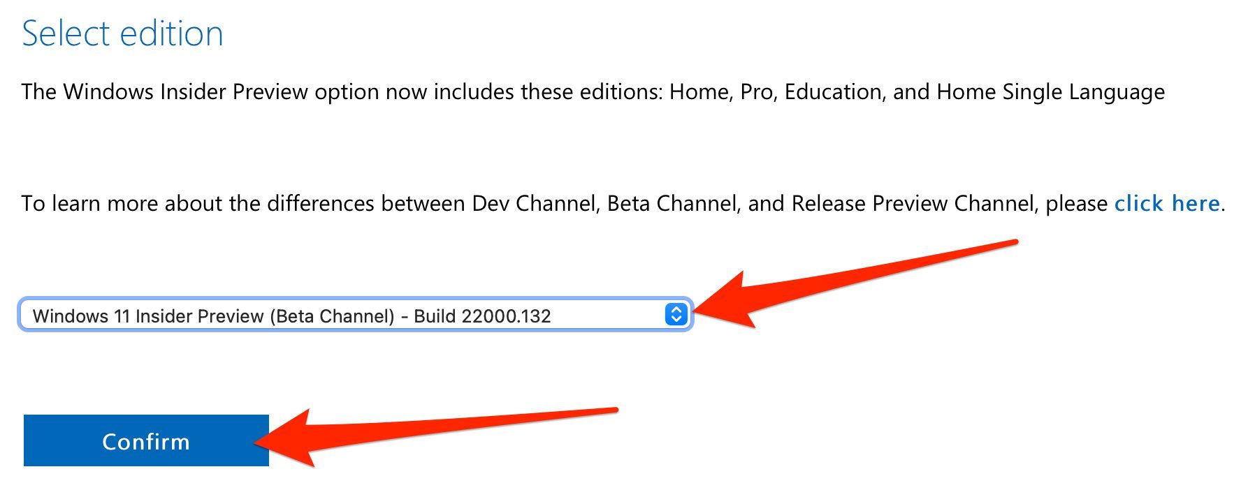Click the 'Release Preview Channel' text

[913, 203]
